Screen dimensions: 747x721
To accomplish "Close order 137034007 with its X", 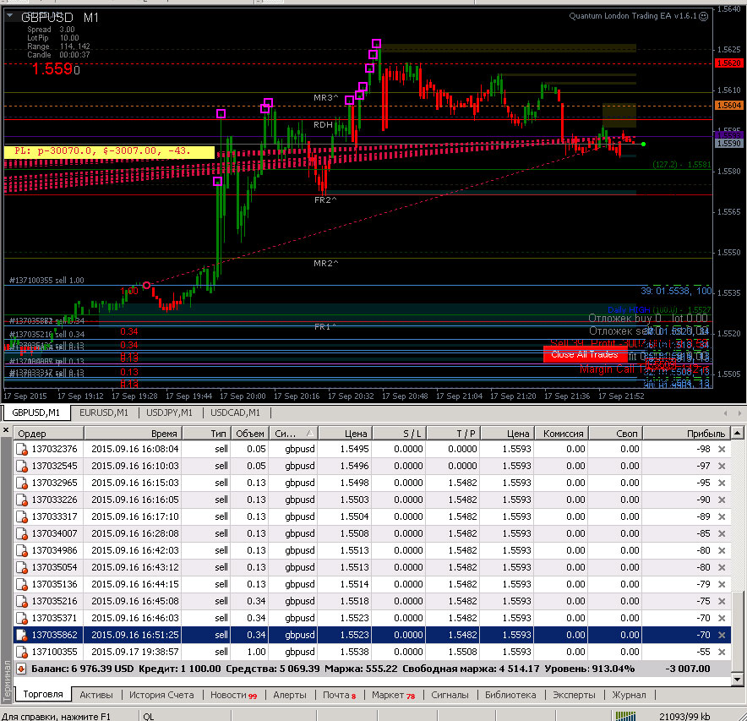I will 722,533.
